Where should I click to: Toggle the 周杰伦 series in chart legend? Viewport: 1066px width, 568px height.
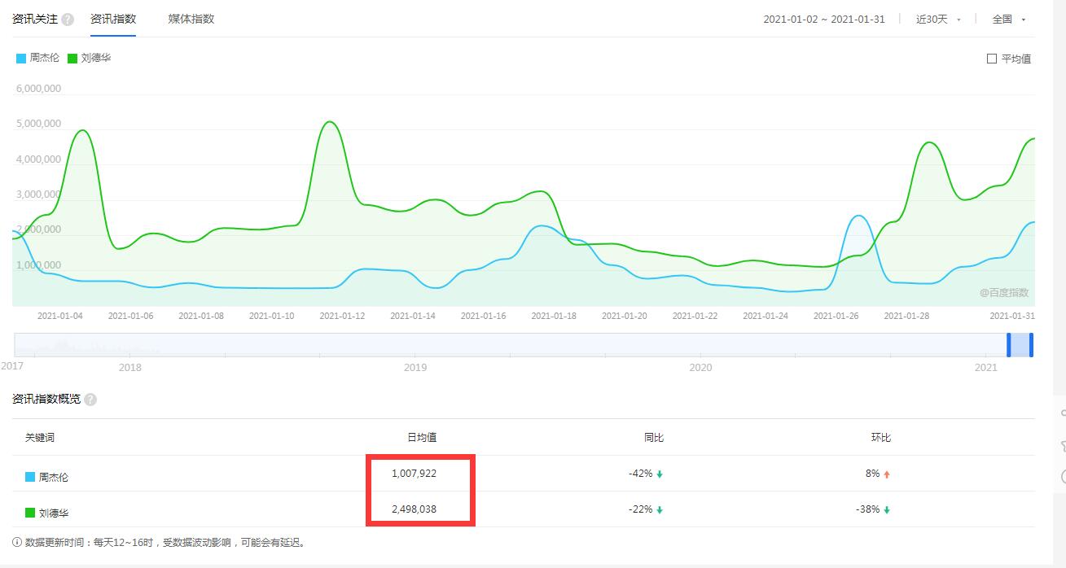(x=38, y=59)
